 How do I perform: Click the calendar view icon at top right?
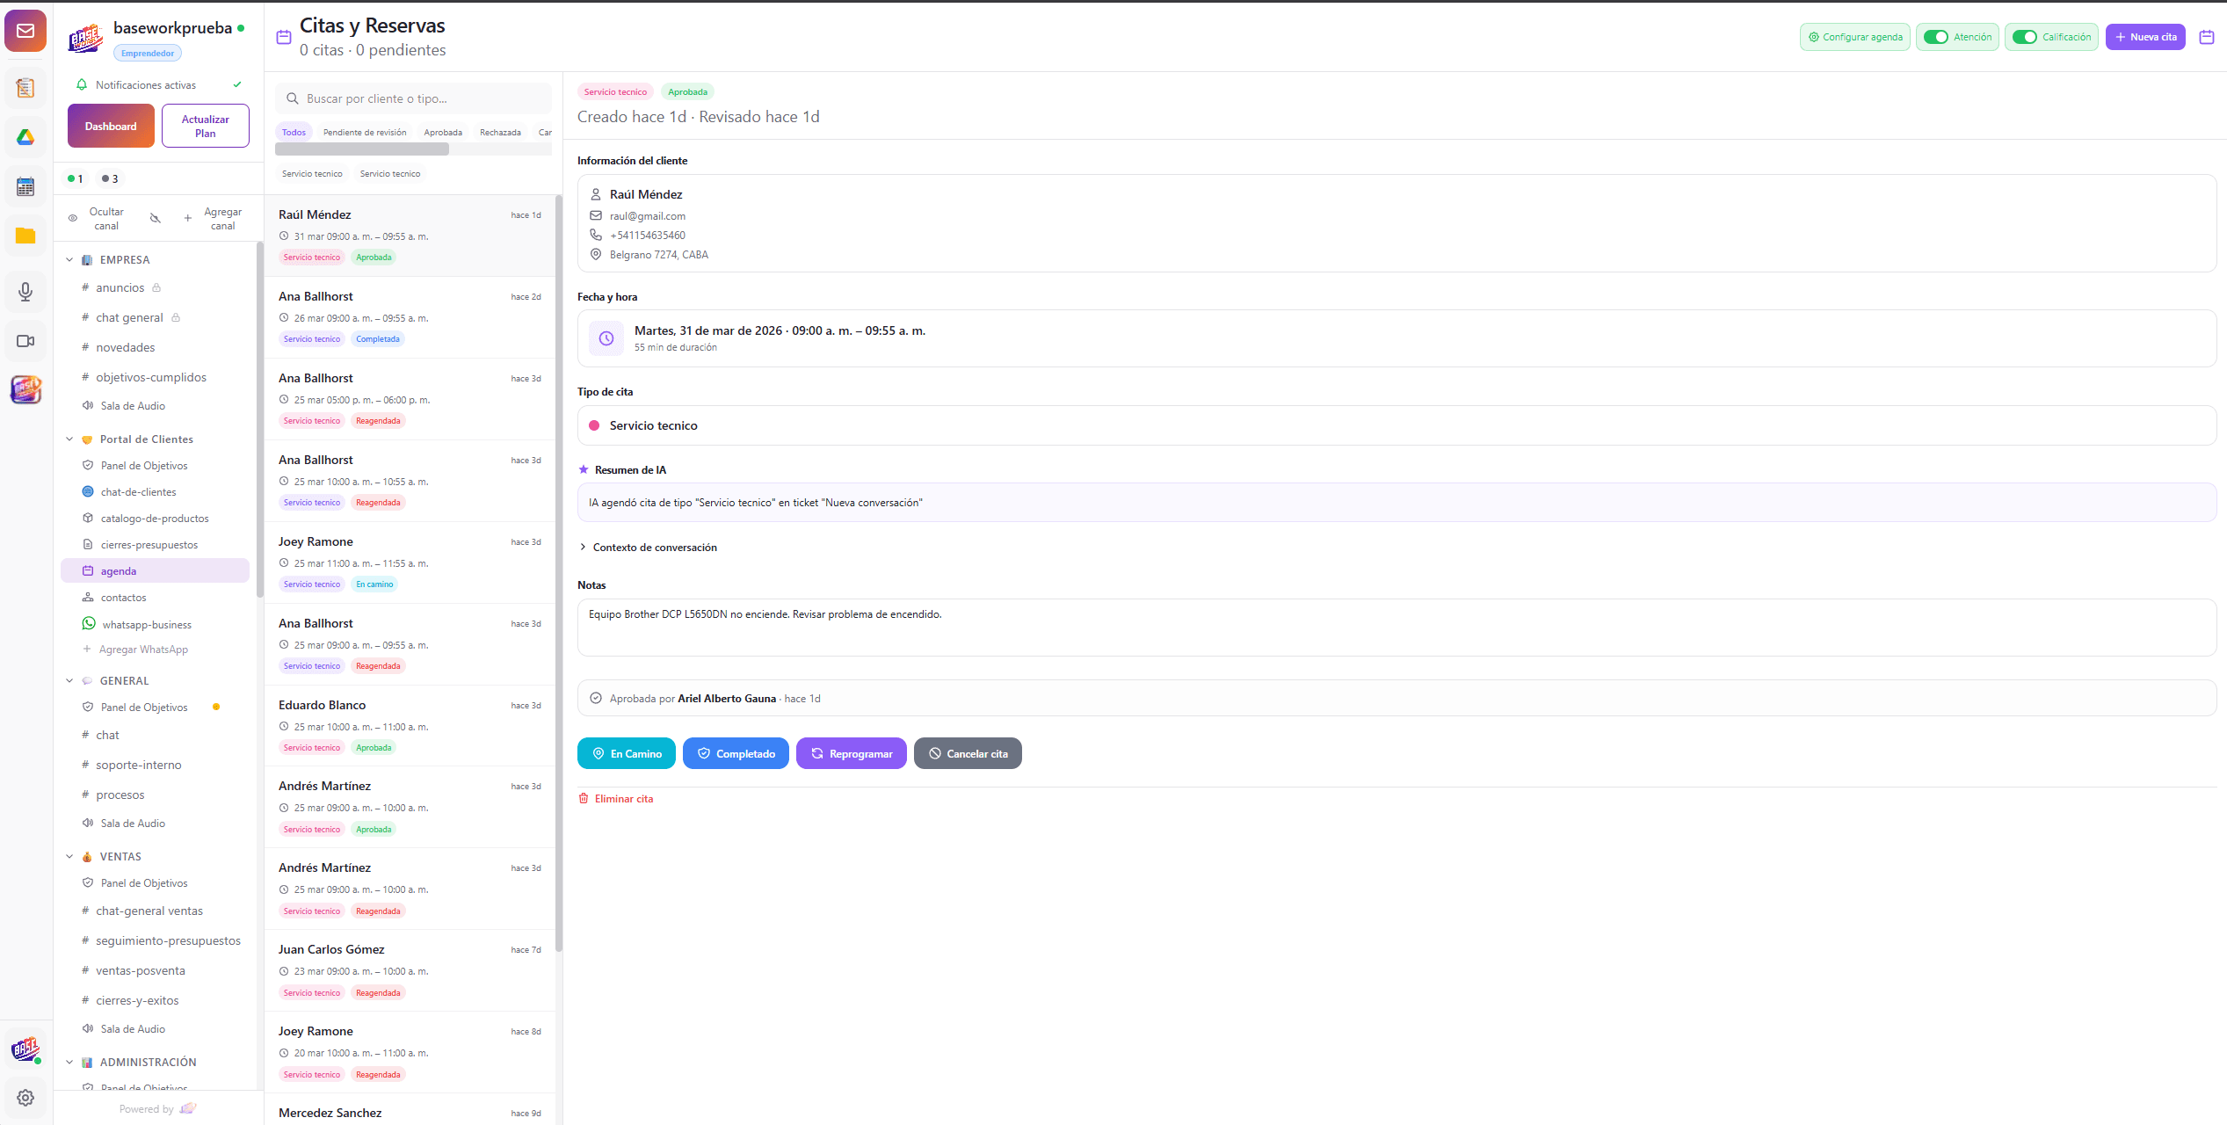click(2206, 37)
